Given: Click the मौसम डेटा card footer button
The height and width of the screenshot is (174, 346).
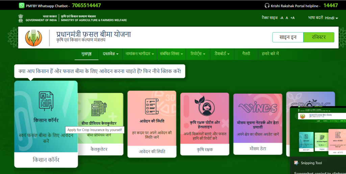Looking at the screenshot, I should coord(258,149).
